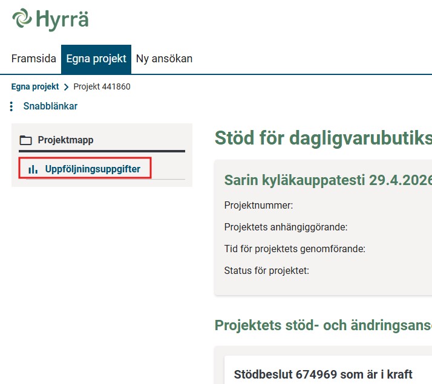This screenshot has width=432, height=384.
Task: Click the Stöd för dagligvarubutiks heading
Action: tap(323, 138)
